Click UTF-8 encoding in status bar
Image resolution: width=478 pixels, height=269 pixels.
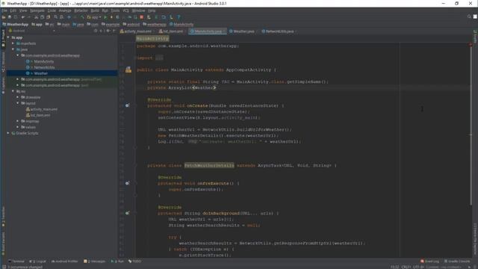tap(418, 268)
